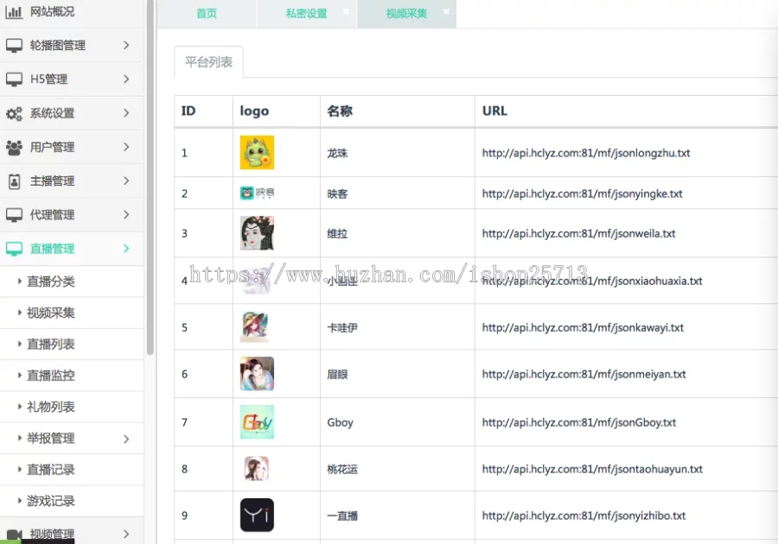Click the gears icon for 系统设置
The width and height of the screenshot is (778, 544).
14,113
